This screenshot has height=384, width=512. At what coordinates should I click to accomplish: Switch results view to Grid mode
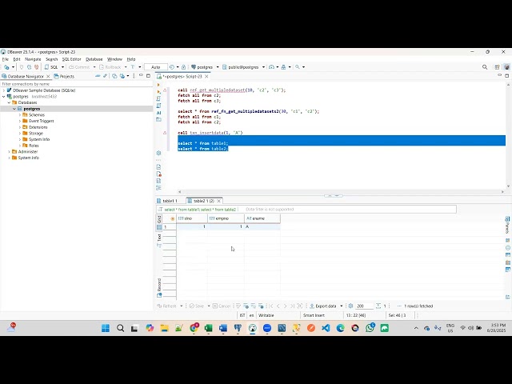tap(159, 222)
